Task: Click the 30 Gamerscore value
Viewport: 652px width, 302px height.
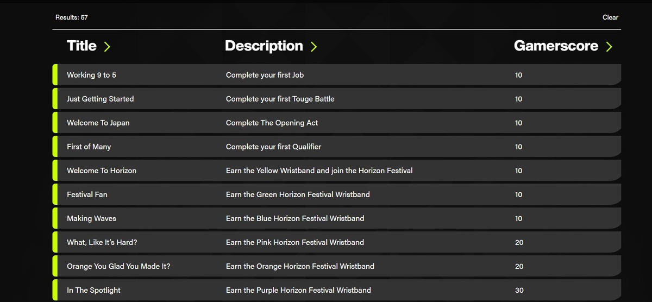Action: (x=519, y=290)
